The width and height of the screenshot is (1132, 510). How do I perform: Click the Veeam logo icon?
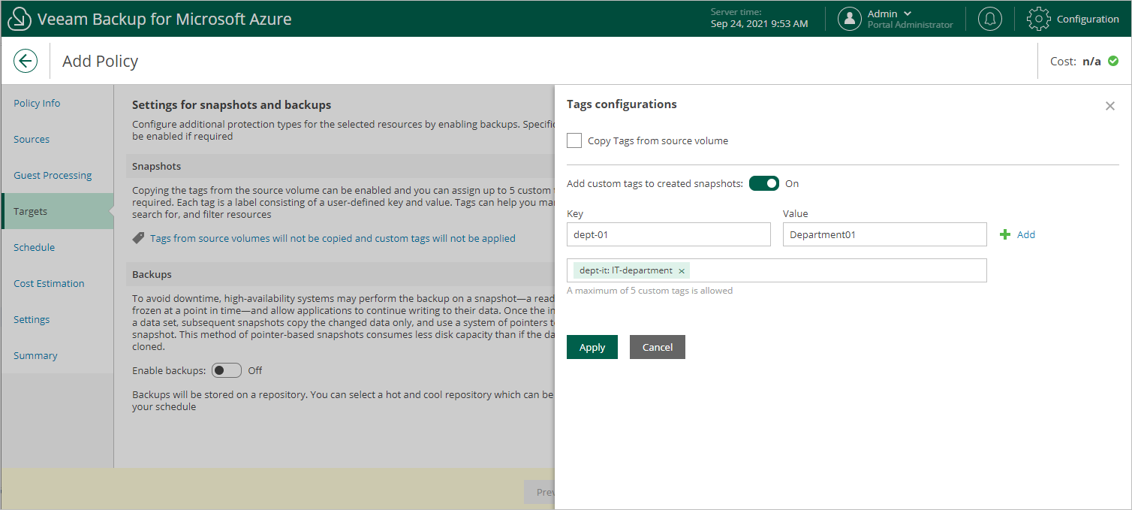(x=19, y=19)
